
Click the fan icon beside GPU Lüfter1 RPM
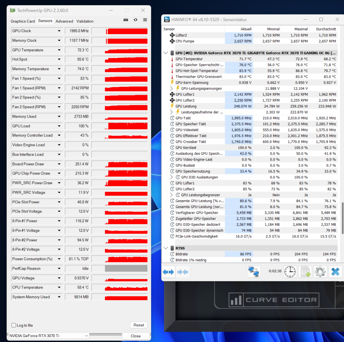[x=172, y=94]
